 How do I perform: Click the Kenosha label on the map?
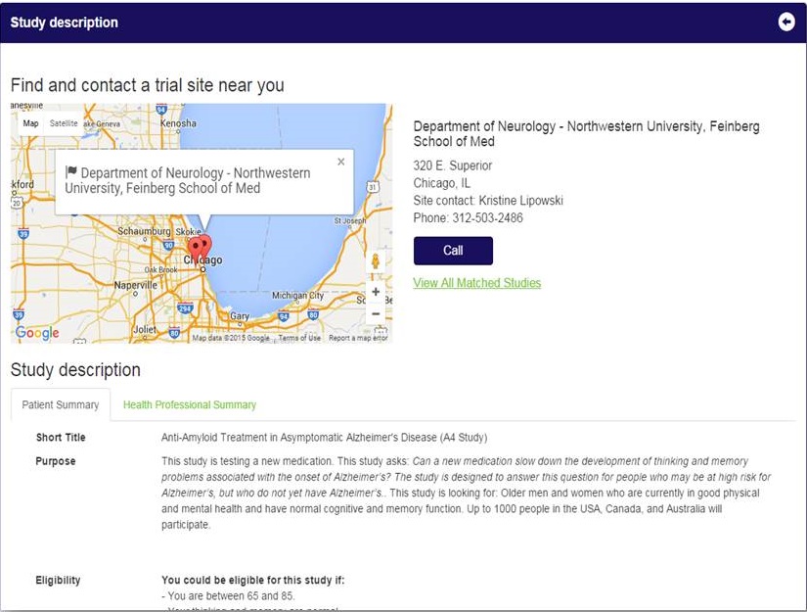(178, 123)
